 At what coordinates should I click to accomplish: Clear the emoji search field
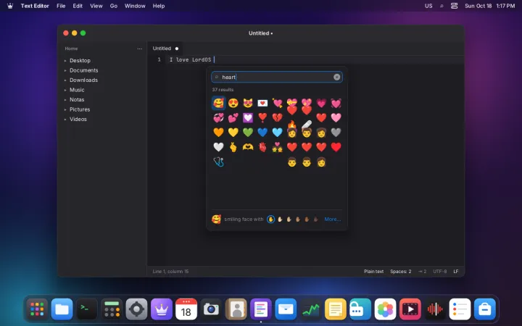(x=336, y=78)
